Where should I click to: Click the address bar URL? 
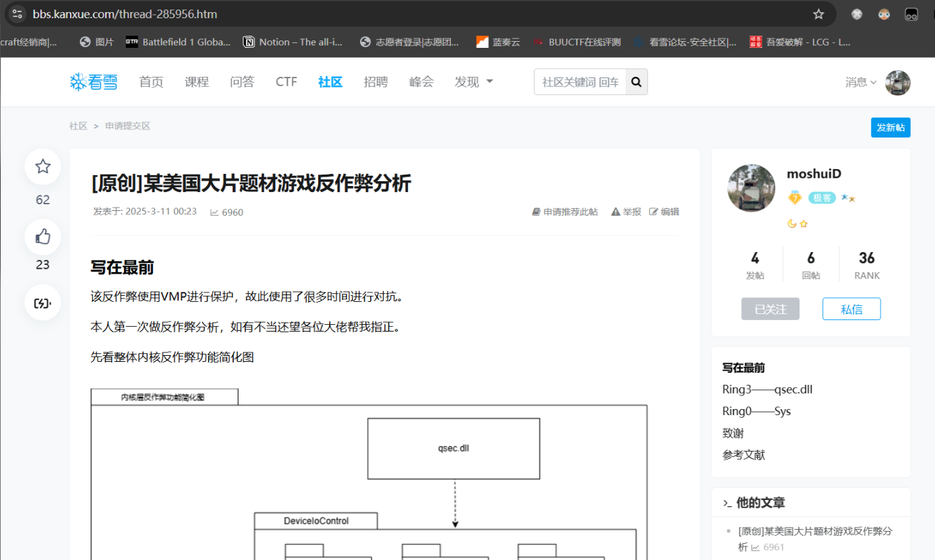pos(125,13)
